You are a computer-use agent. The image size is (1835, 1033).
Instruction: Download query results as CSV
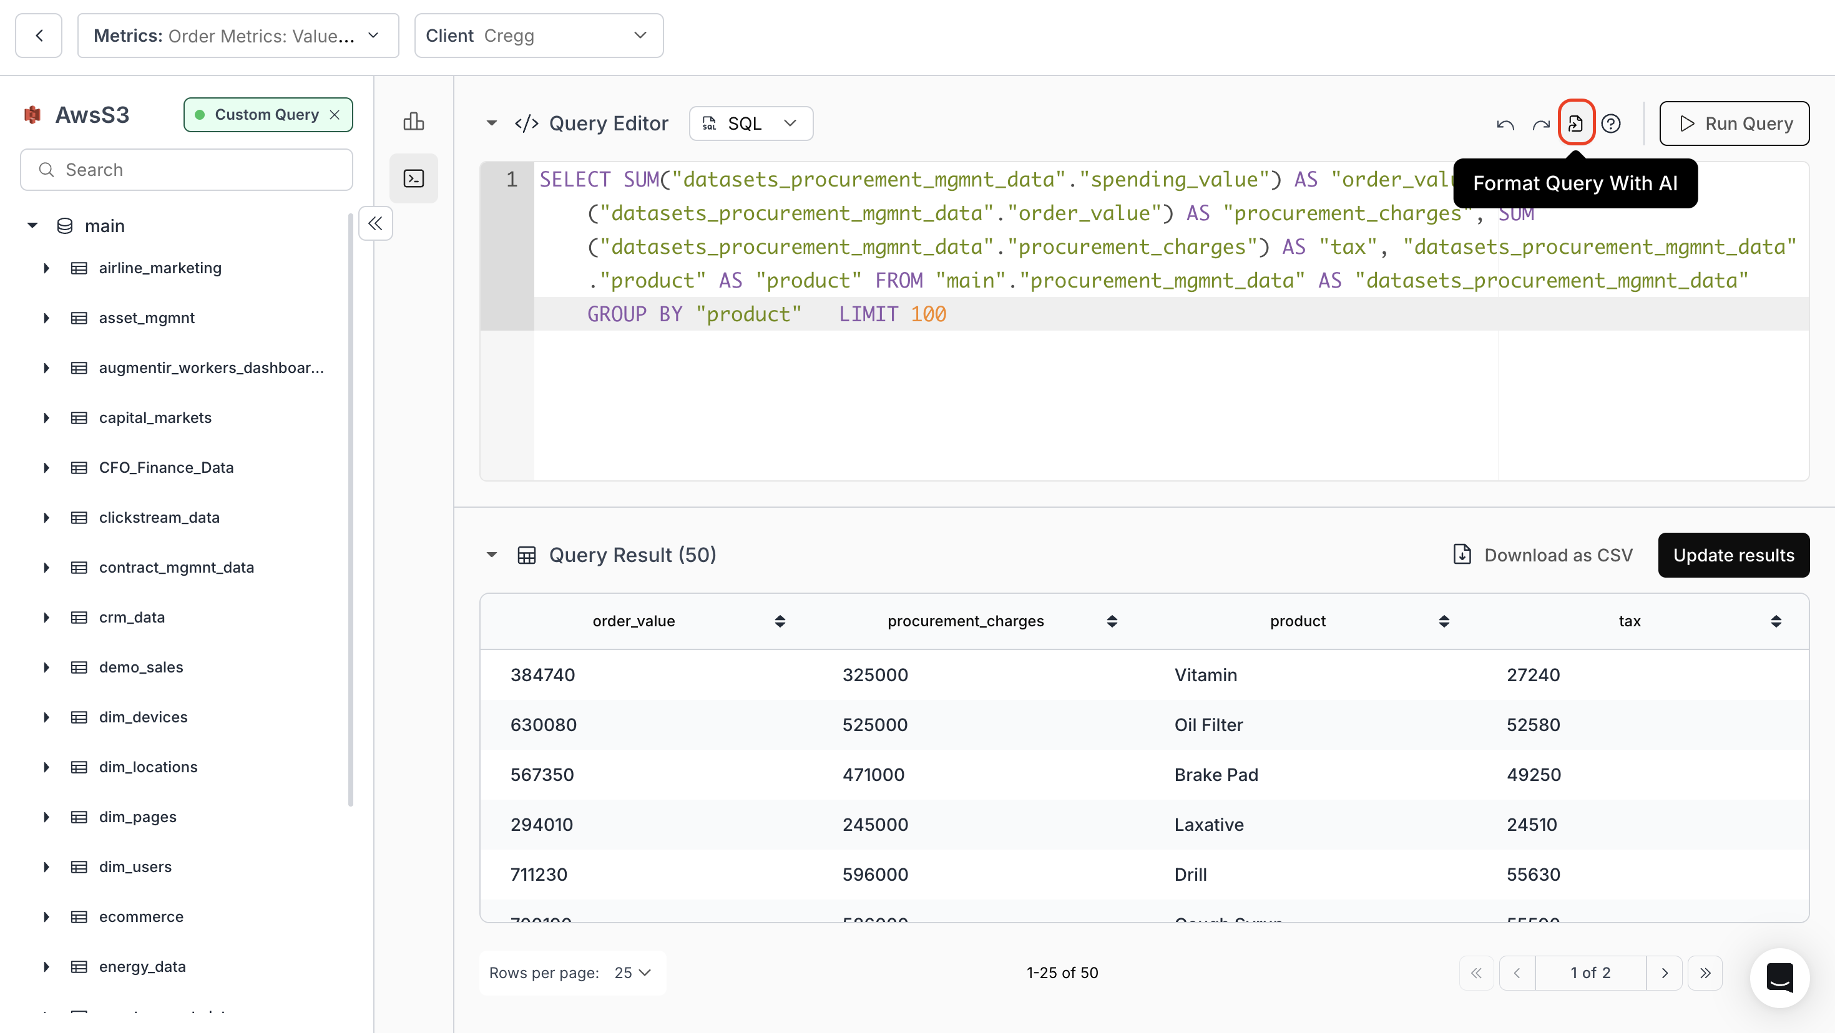[x=1542, y=555]
